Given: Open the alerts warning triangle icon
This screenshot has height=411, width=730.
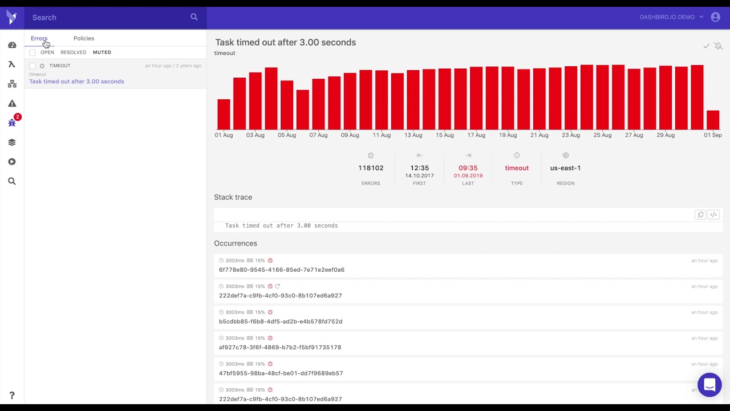Looking at the screenshot, I should 12,103.
